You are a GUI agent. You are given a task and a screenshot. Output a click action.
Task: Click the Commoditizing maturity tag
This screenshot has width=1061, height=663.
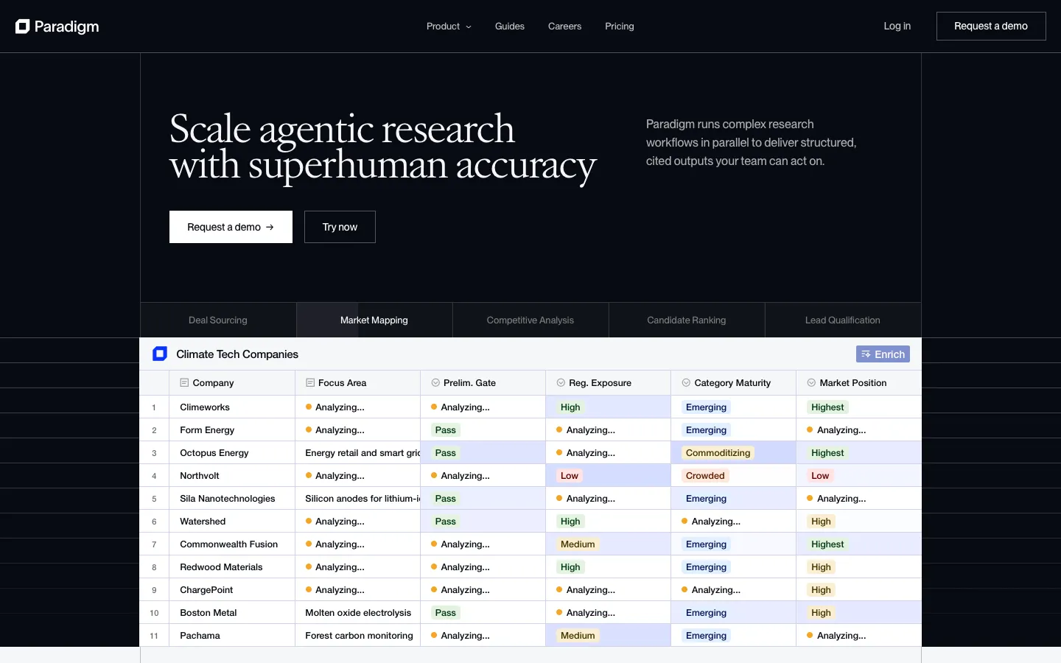tap(718, 453)
